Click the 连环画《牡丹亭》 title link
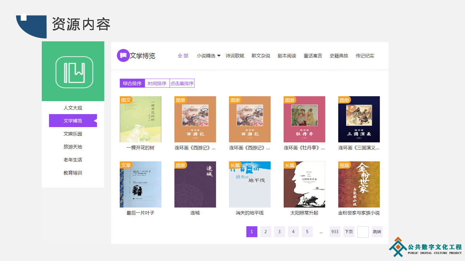This screenshot has width=465, height=261. pyautogui.click(x=304, y=148)
